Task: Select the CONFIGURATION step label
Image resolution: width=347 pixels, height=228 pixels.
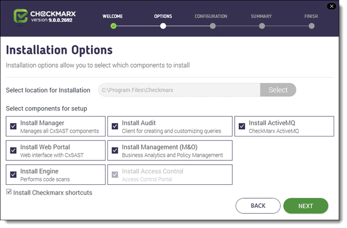Action: coord(211,16)
